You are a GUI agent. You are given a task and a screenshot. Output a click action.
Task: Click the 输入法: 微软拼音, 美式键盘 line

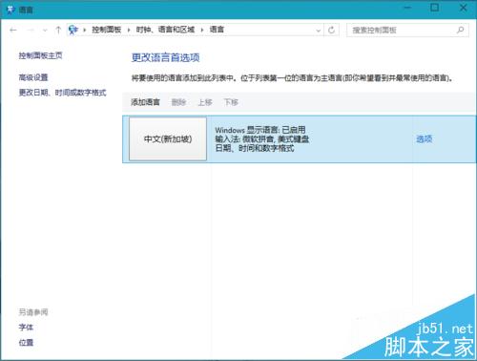coord(262,139)
